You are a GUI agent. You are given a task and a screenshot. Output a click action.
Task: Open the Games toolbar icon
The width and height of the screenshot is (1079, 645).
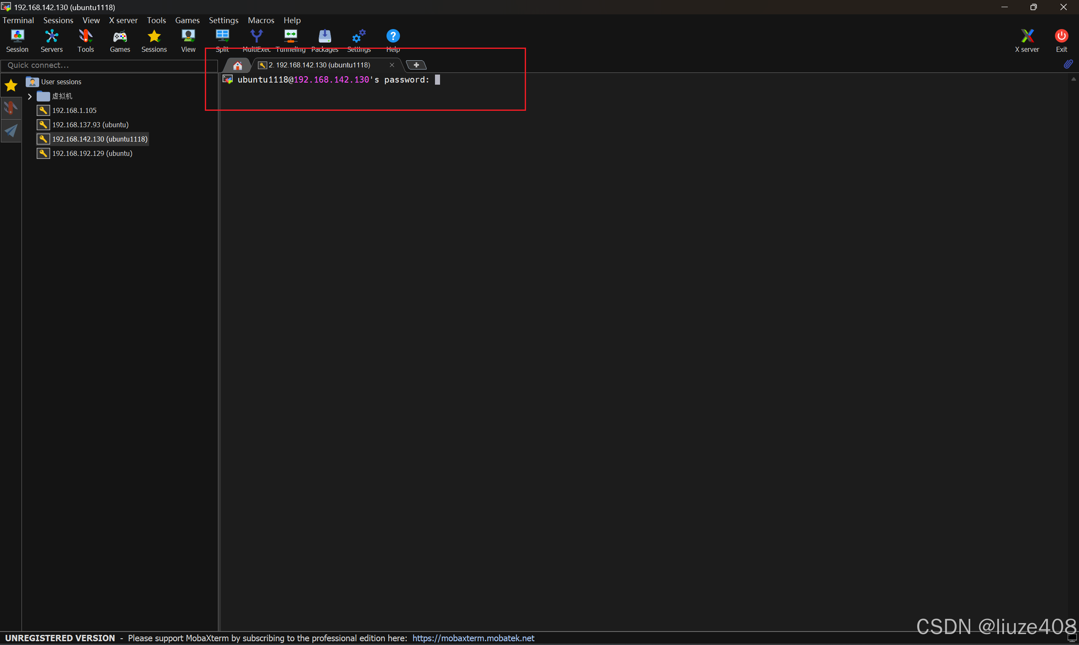pyautogui.click(x=120, y=40)
